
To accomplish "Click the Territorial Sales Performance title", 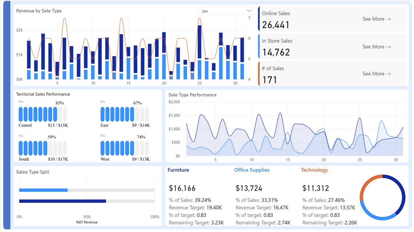I will pos(43,94).
